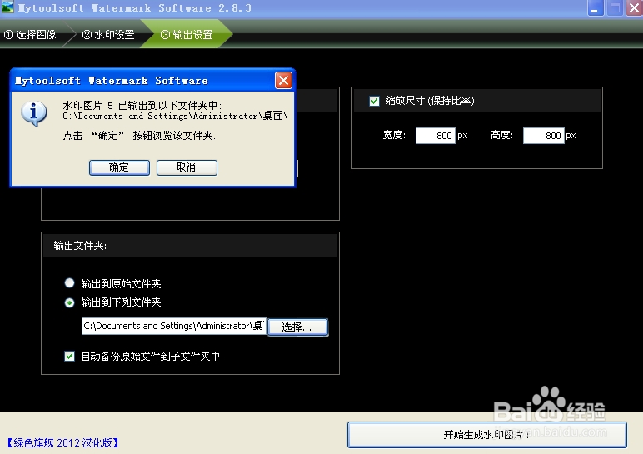643x454 pixels.
Task: Close the main application window
Action: (x=634, y=8)
